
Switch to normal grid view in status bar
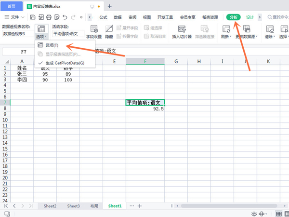[279, 214]
